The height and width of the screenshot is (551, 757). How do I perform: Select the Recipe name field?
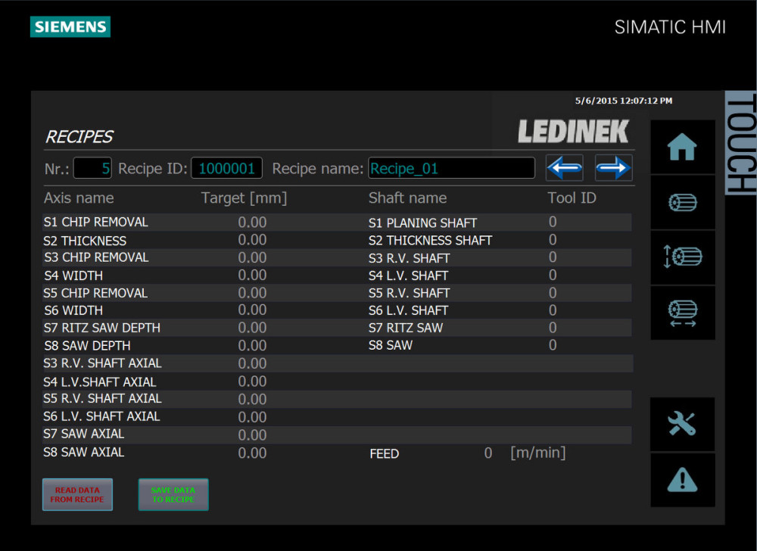click(451, 168)
